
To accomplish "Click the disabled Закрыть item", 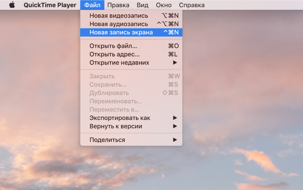I will coord(131,77).
